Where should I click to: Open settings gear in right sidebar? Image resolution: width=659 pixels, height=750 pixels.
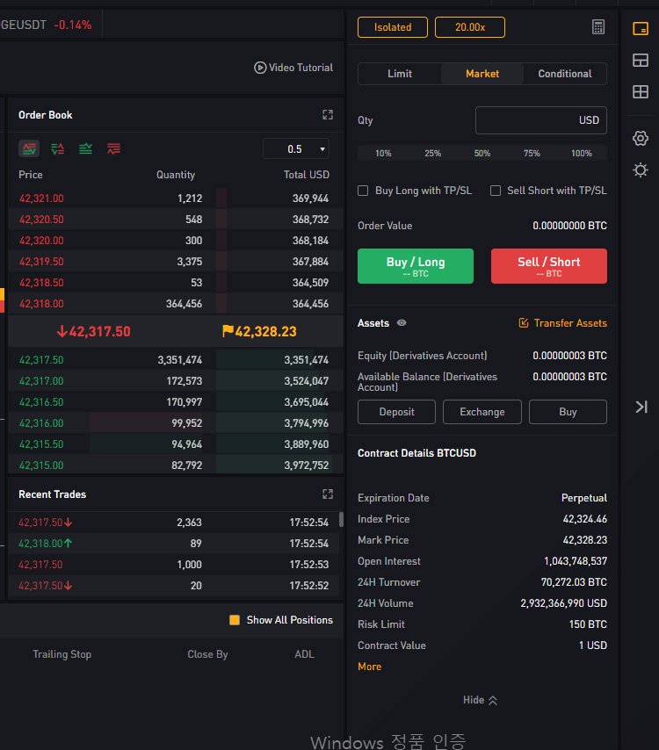pyautogui.click(x=641, y=139)
